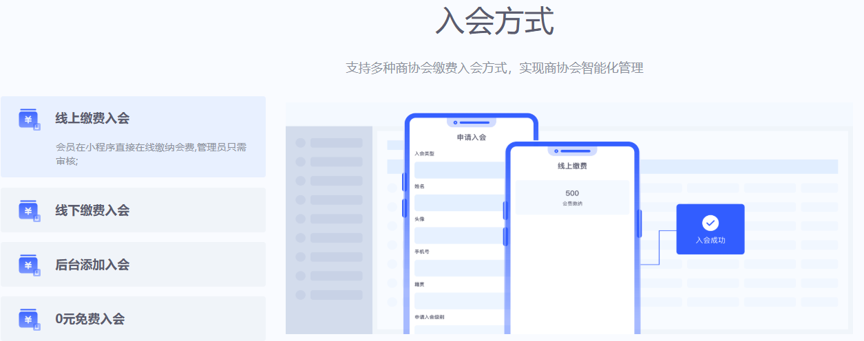Click the checkmark icon above 入会成功
Image resolution: width=864 pixels, height=341 pixels.
pyautogui.click(x=710, y=223)
